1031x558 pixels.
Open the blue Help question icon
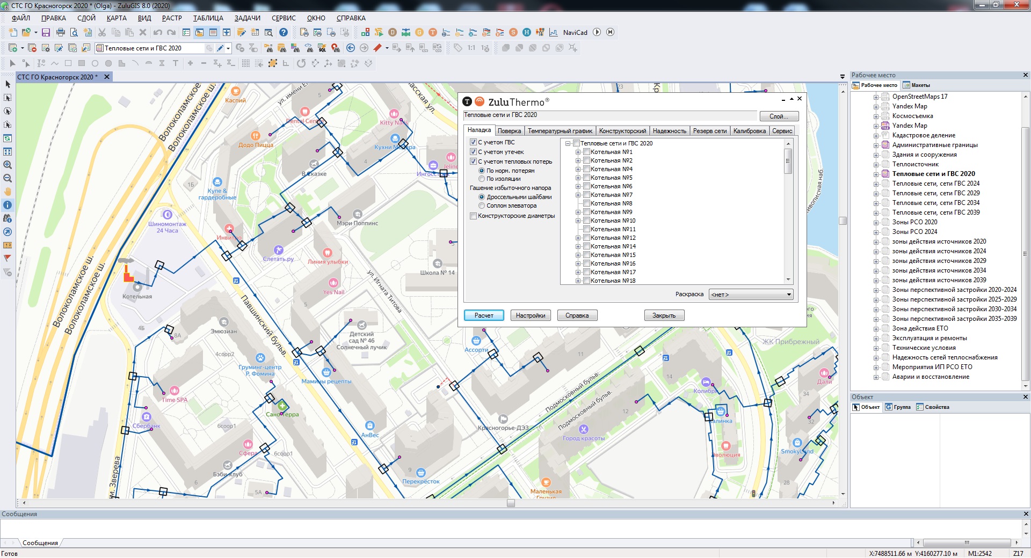coord(284,33)
